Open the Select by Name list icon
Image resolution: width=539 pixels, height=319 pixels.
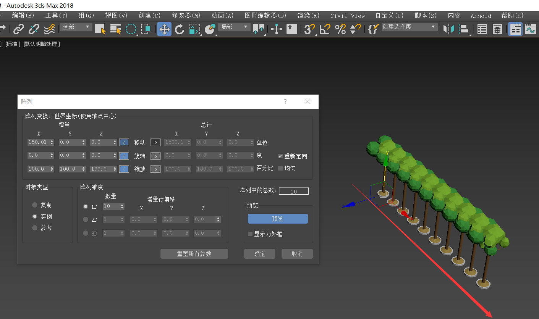115,29
